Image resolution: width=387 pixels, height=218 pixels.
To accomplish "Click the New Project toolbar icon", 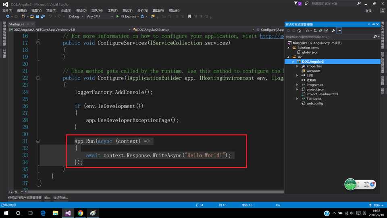I will [23, 16].
